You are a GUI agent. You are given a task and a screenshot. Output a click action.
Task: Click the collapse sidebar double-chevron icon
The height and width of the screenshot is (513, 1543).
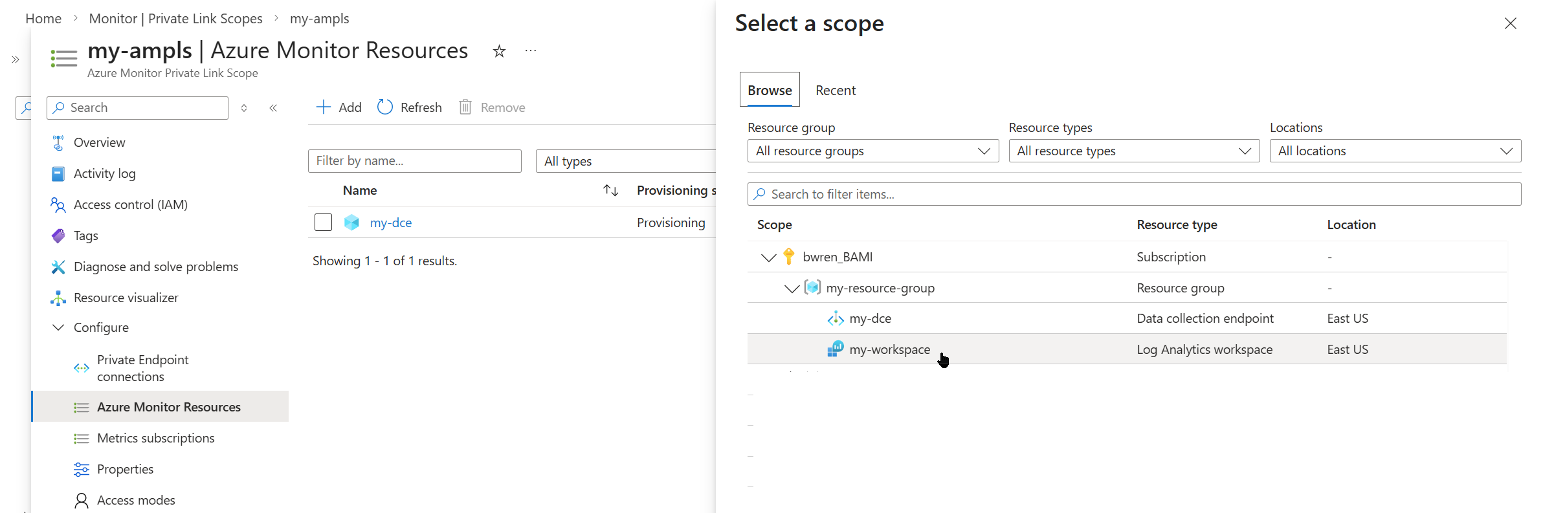click(273, 108)
